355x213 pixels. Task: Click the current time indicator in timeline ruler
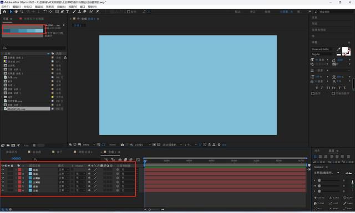point(145,161)
